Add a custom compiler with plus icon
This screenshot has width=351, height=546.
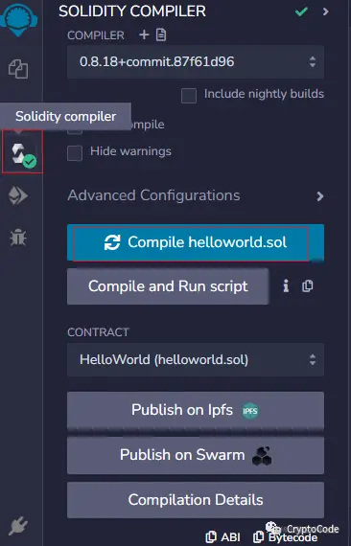[144, 34]
